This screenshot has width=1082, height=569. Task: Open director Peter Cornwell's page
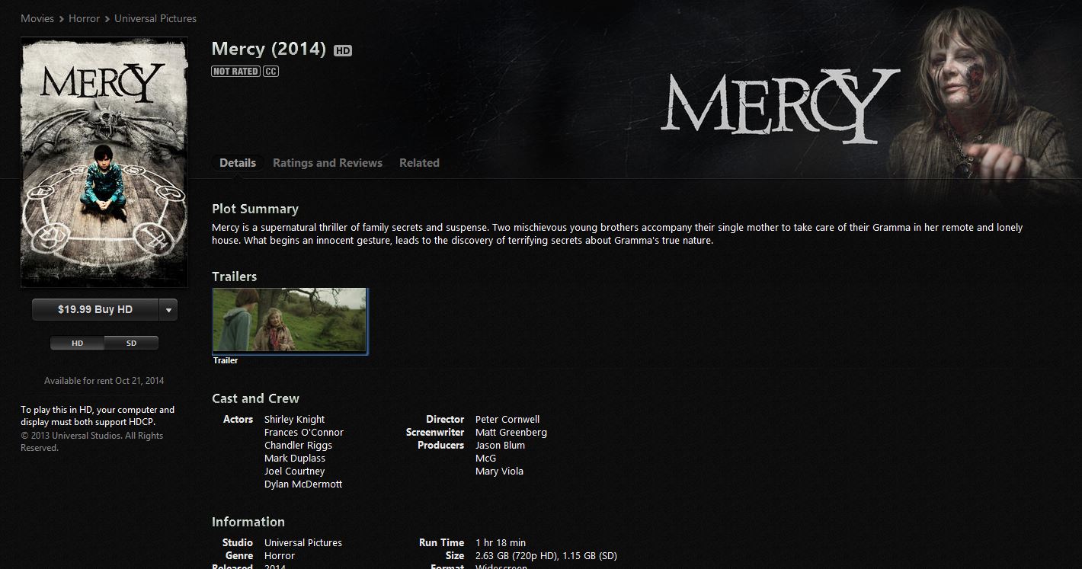(x=507, y=420)
